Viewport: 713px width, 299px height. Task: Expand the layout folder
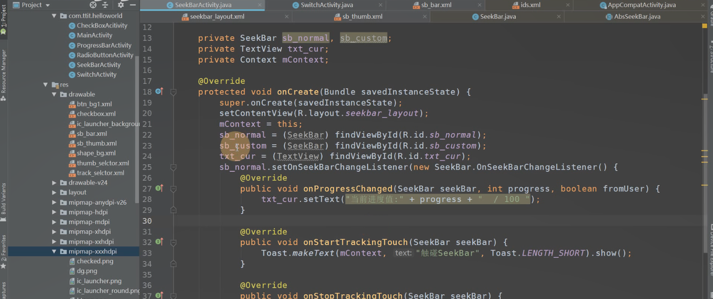coord(54,193)
